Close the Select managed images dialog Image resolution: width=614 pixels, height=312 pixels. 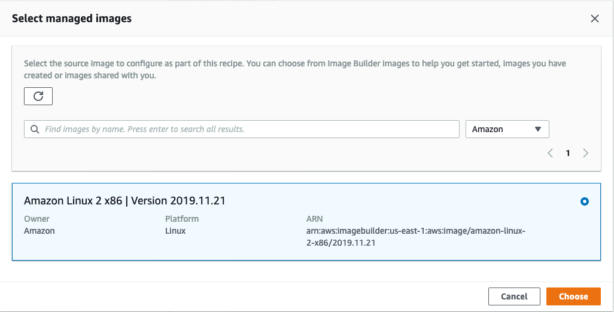[594, 19]
